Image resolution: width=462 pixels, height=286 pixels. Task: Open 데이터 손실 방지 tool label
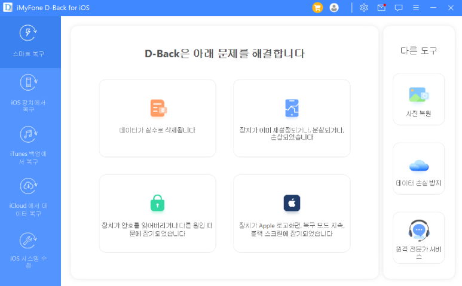(419, 183)
